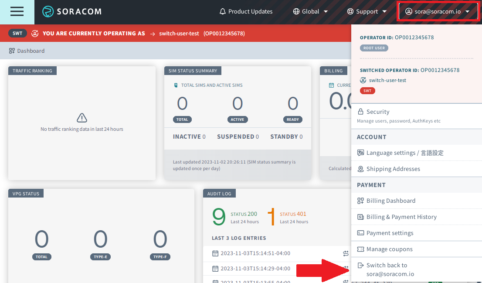Open Security settings menu item

coord(377,112)
